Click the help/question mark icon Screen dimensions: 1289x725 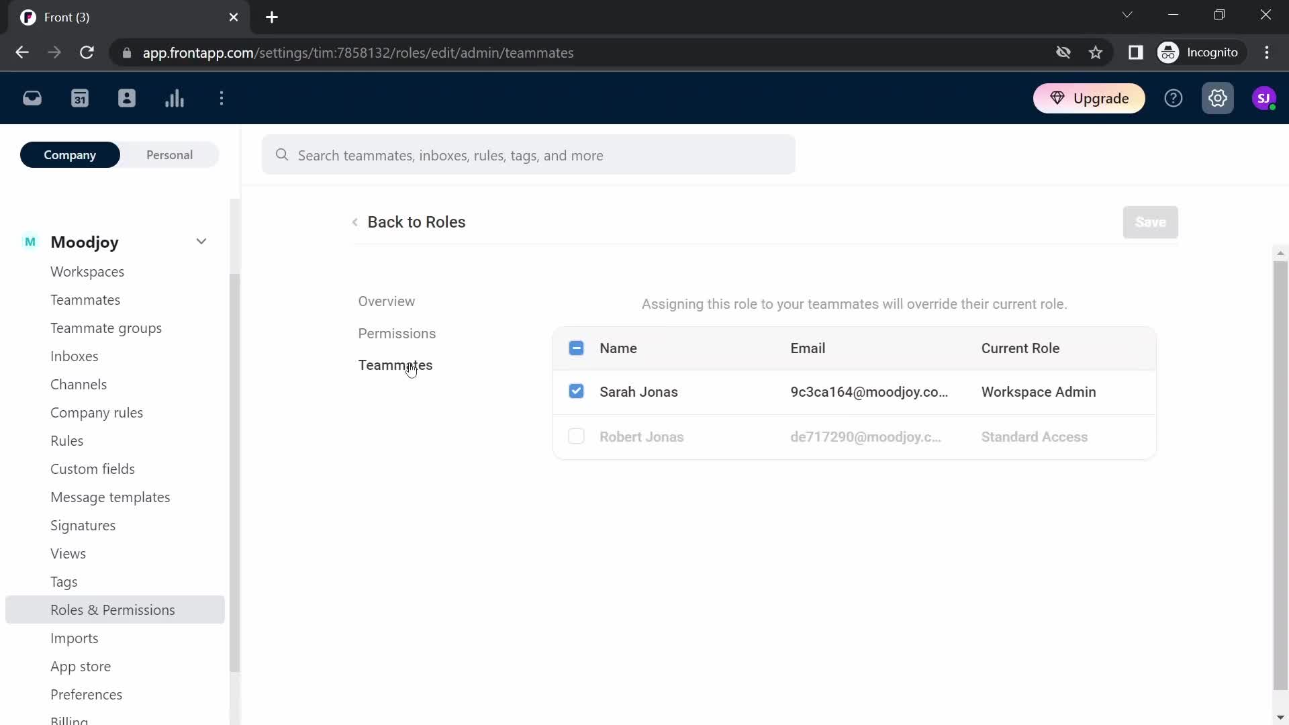pos(1174,98)
